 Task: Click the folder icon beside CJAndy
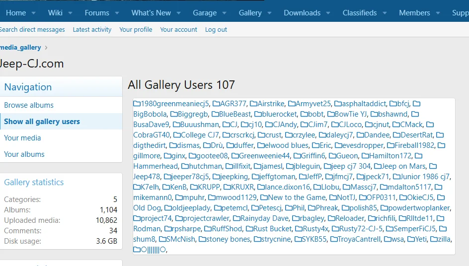(x=269, y=125)
